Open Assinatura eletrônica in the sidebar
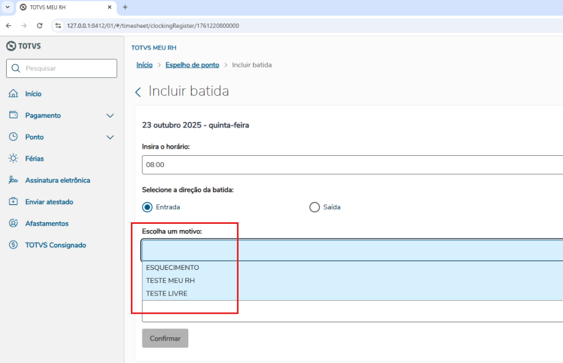563x363 pixels. 58,180
